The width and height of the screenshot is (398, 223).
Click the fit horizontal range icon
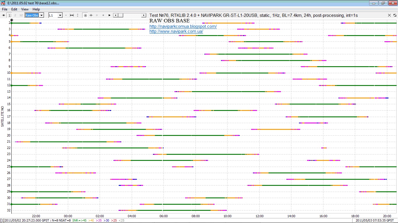(x=72, y=15)
